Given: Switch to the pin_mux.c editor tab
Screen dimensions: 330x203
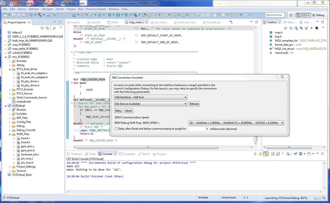Looking at the screenshot, I should pos(159,22).
